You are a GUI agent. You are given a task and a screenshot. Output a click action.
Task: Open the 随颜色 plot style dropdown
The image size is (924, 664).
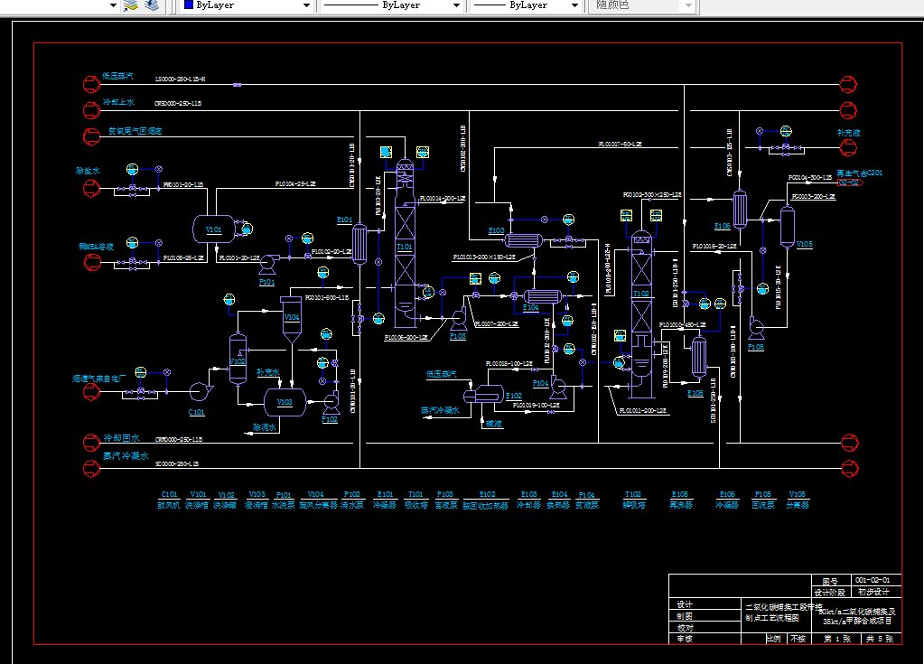click(688, 5)
